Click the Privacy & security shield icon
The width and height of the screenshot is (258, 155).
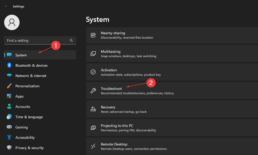(x=9, y=148)
